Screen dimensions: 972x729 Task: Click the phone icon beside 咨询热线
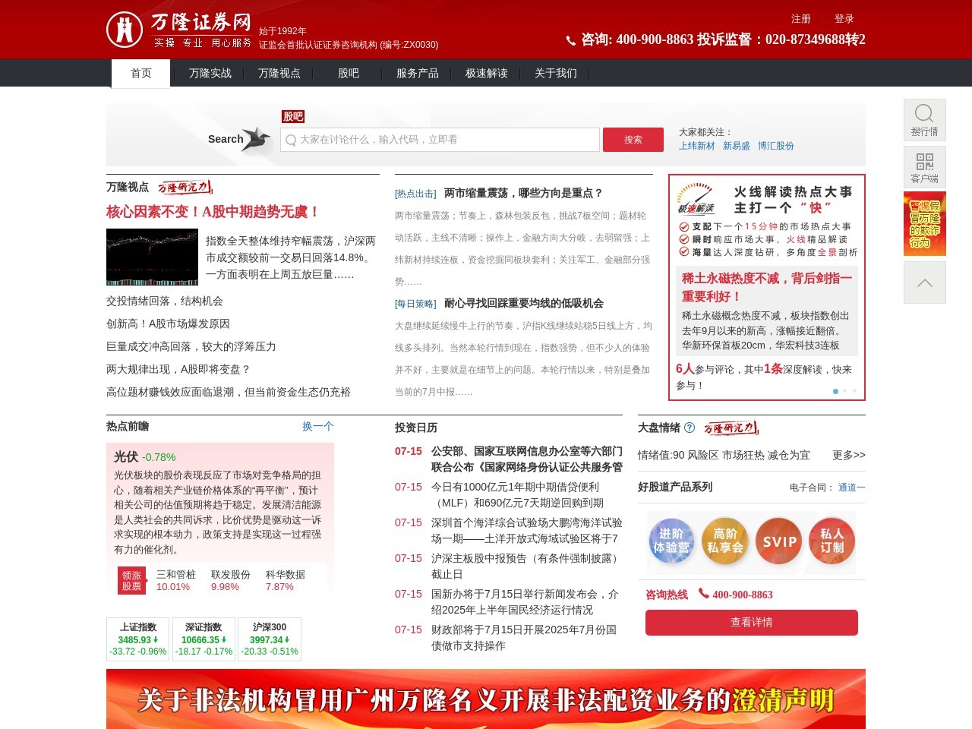[703, 595]
